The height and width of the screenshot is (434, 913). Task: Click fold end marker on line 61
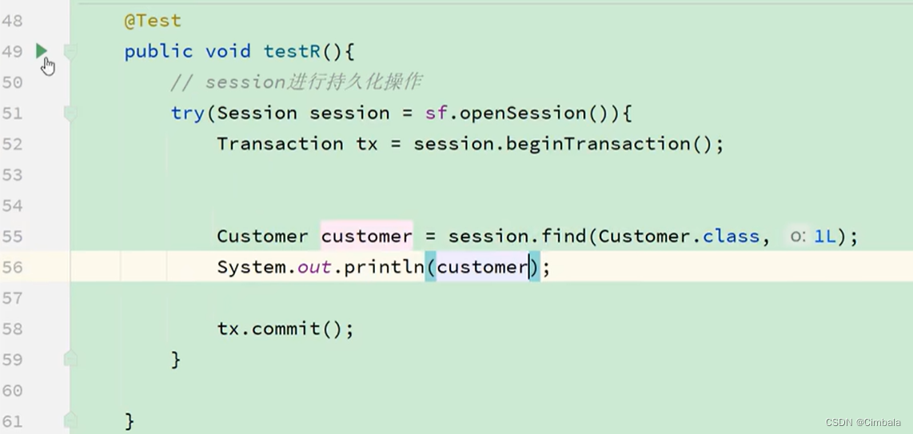[70, 420]
